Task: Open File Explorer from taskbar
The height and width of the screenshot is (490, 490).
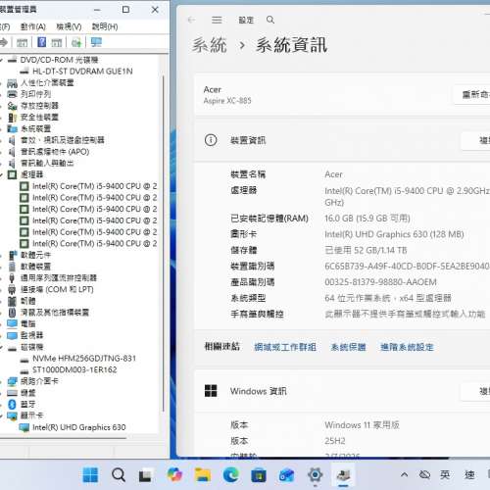Action: 203,474
